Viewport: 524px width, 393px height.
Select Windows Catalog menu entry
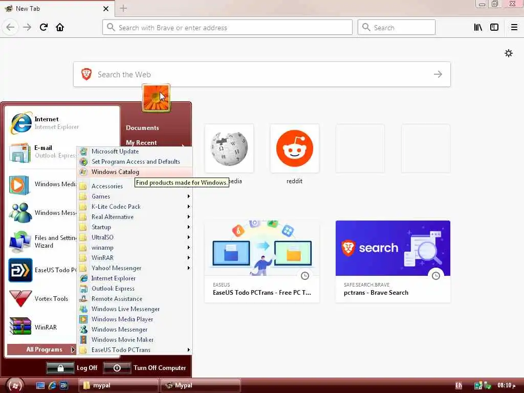coord(135,172)
